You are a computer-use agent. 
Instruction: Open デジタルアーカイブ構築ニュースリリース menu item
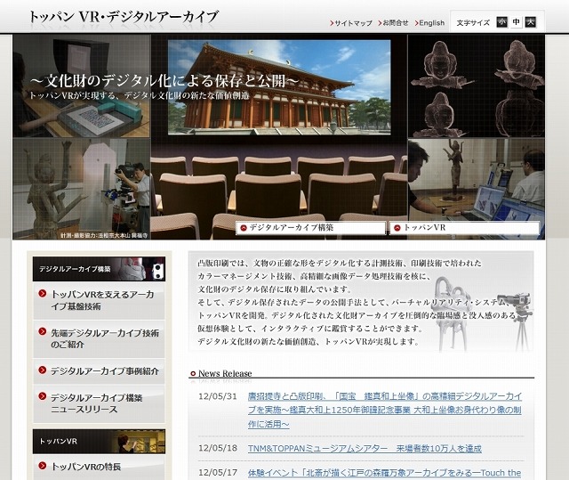(99, 403)
